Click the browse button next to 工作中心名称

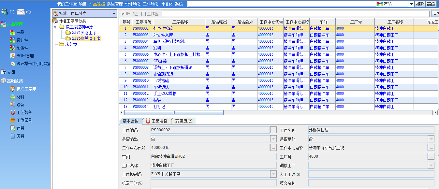coord(431,148)
